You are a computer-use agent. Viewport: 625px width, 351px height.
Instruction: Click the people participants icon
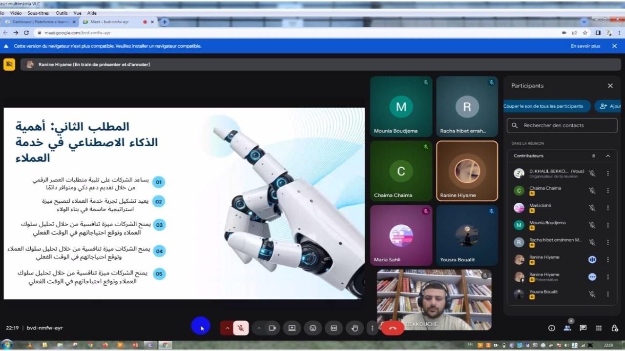coord(567,328)
